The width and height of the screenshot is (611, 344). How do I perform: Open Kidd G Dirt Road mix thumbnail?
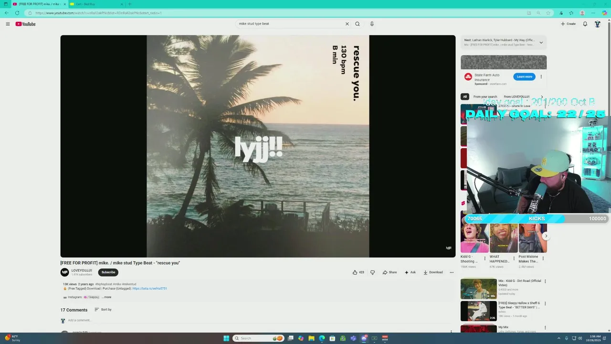coord(478,289)
